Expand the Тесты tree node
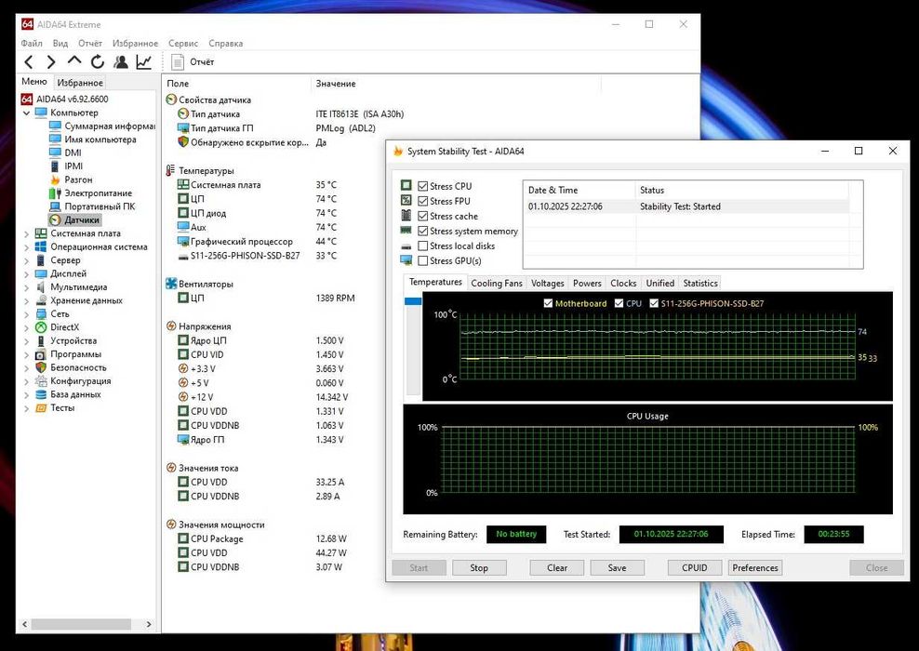The image size is (919, 651). pyautogui.click(x=26, y=408)
